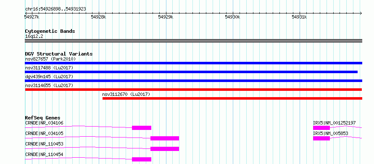
Task: Click the nsv3112670 (Lu2017) label
Action: pyautogui.click(x=126, y=94)
